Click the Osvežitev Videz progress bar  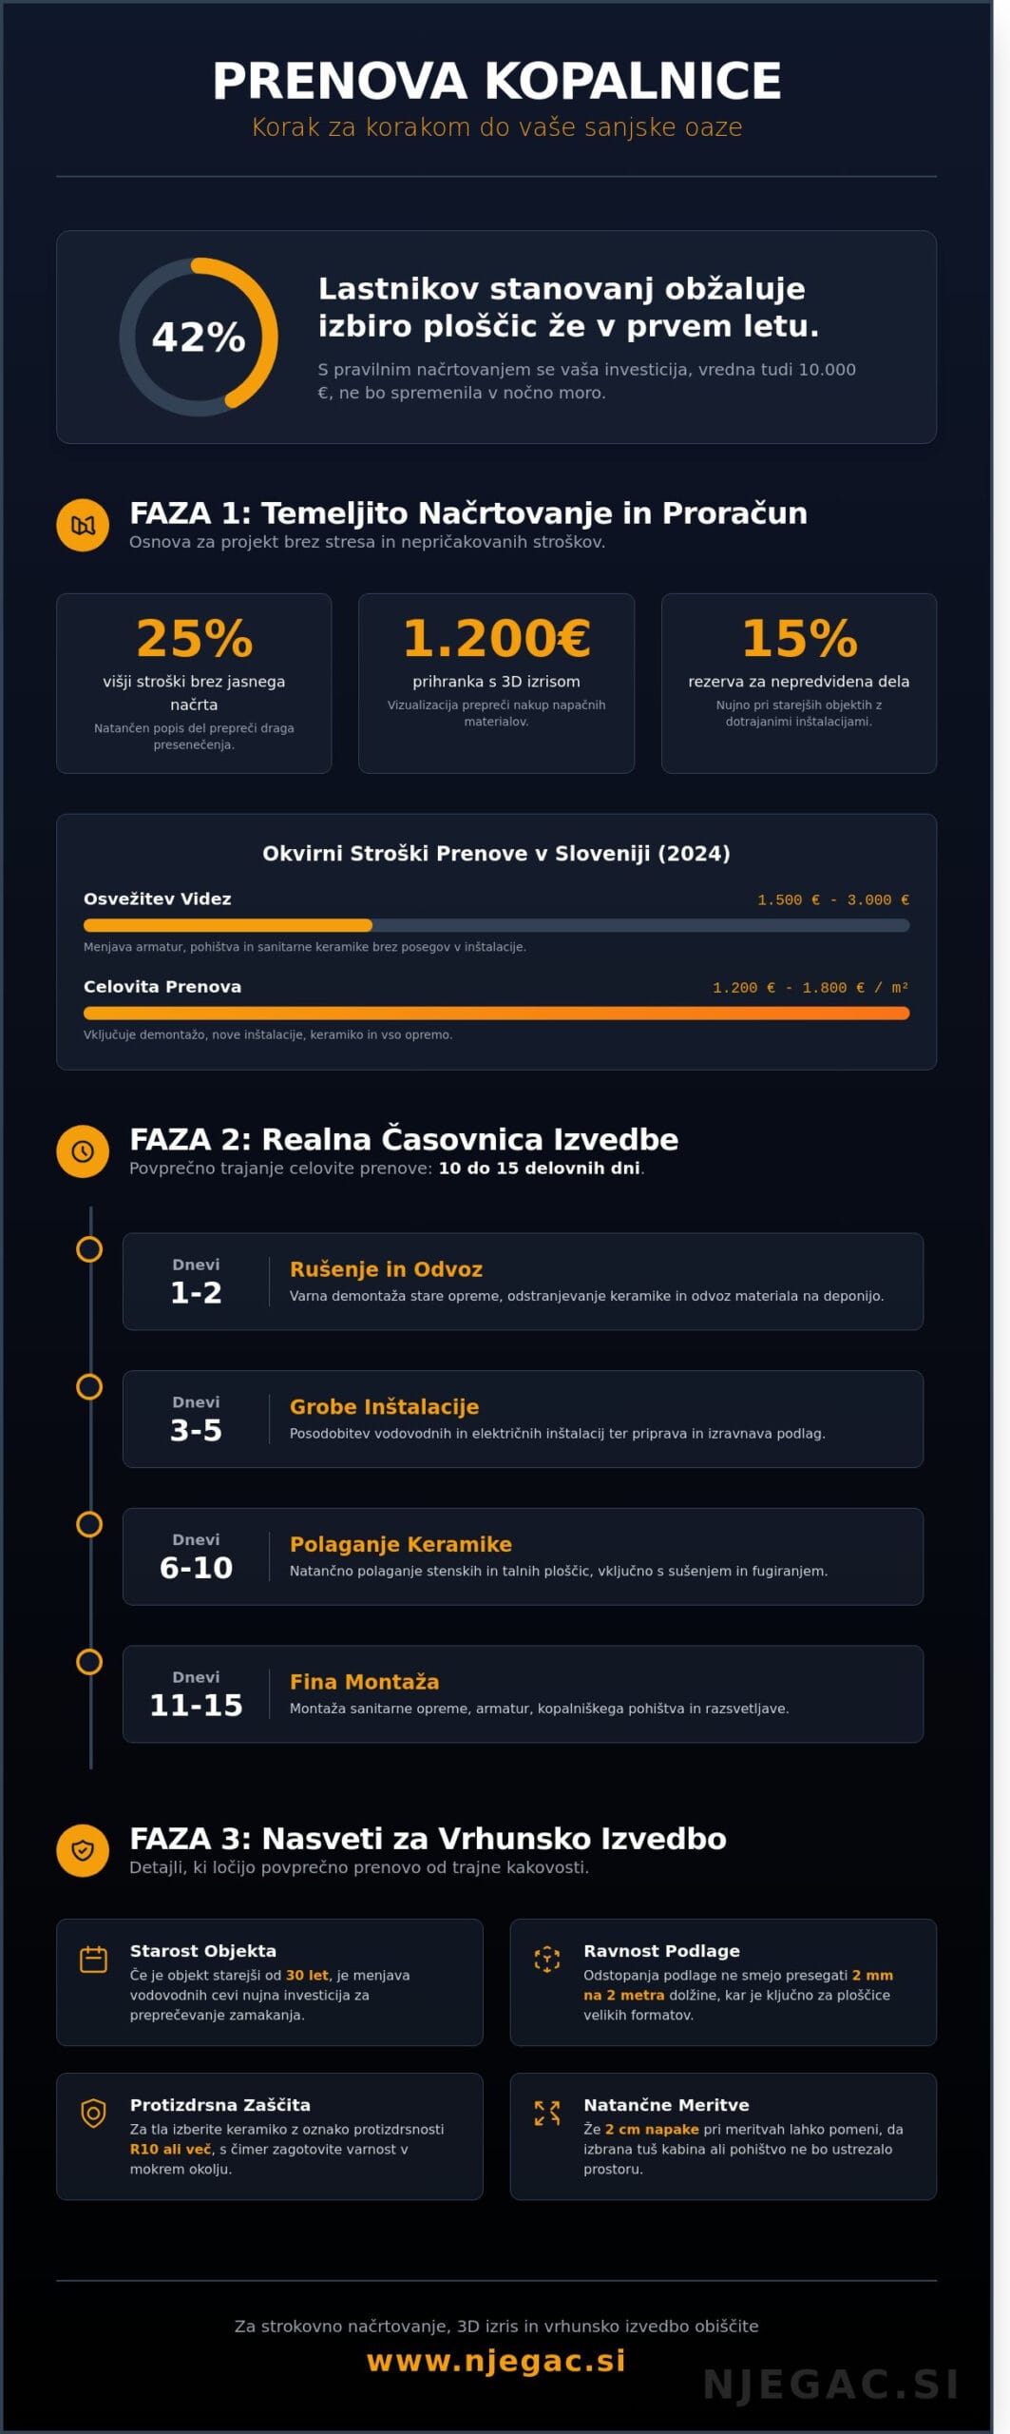[x=496, y=925]
